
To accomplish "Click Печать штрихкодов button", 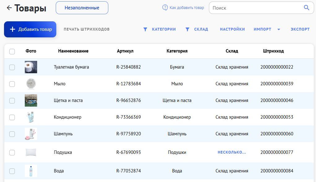I will [x=87, y=29].
